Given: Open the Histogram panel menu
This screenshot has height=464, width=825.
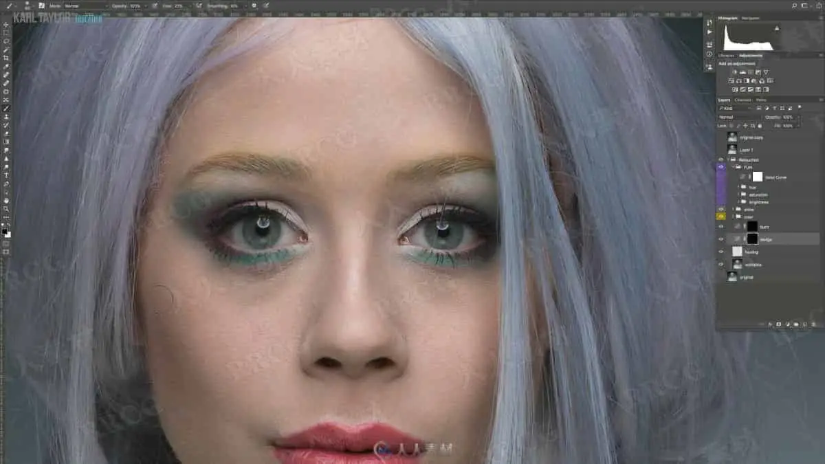Looking at the screenshot, I should (x=821, y=18).
